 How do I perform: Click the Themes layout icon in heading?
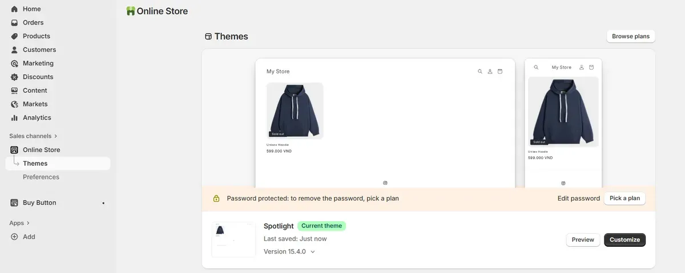click(208, 36)
